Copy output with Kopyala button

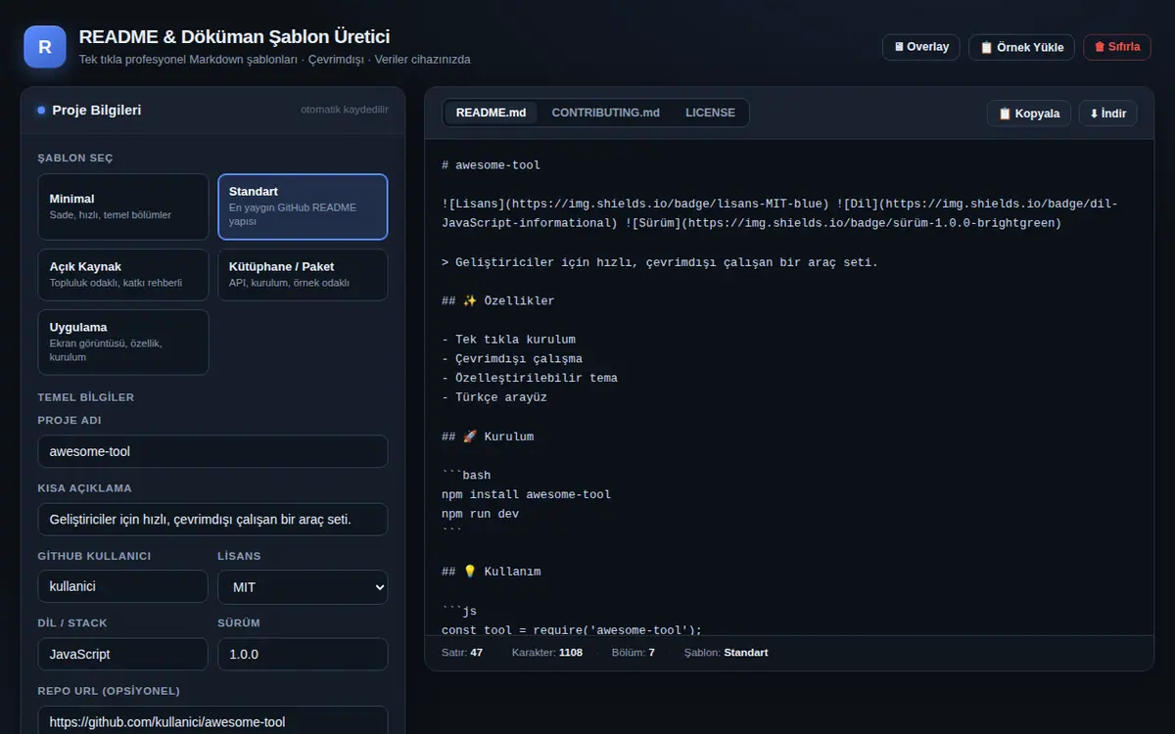[x=1028, y=114]
